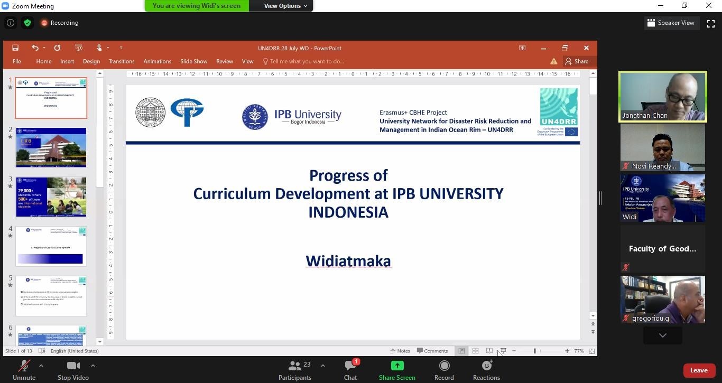722x383 pixels.
Task: Click the PowerPoint zoom slider handle
Action: click(x=535, y=351)
